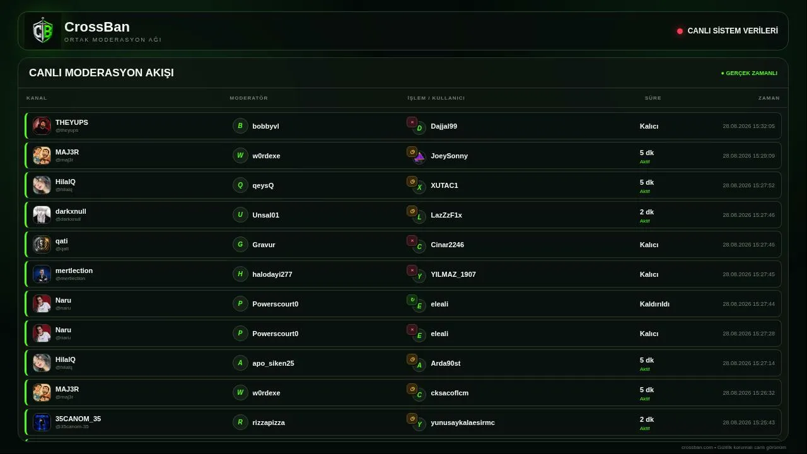Open the mertlection channel name
The image size is (807, 454).
74,271
